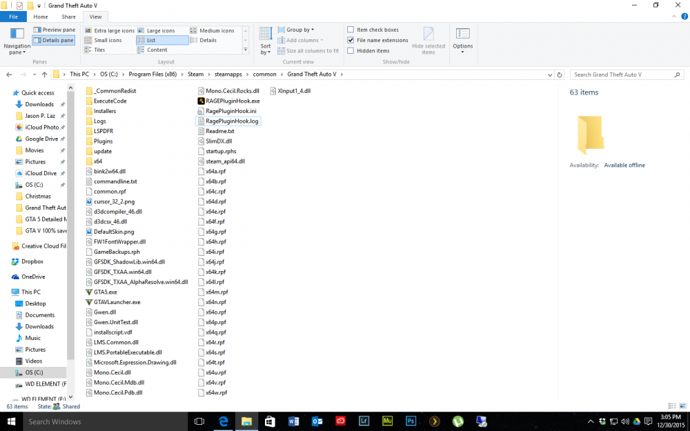This screenshot has height=431, width=690.
Task: Open the File menu tab
Action: tap(13, 17)
